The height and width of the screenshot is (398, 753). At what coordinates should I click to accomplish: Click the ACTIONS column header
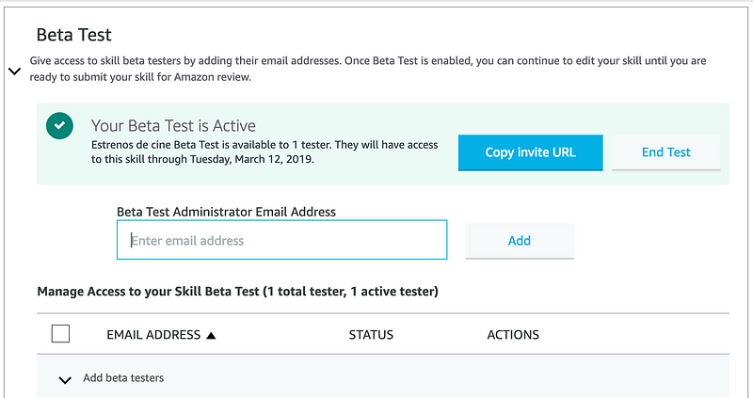(x=513, y=335)
